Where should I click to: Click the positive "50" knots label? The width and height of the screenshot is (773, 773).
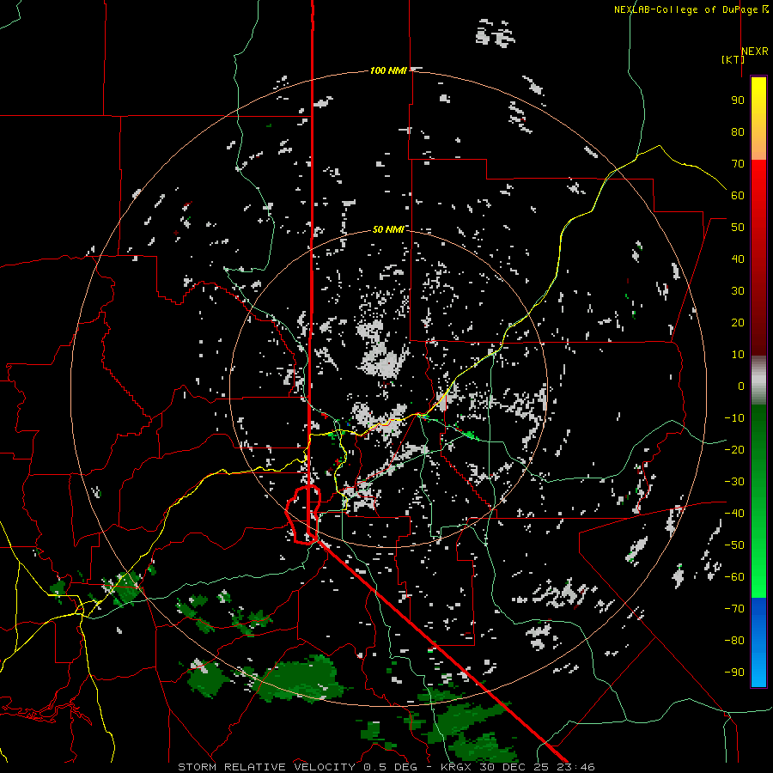[x=738, y=228]
